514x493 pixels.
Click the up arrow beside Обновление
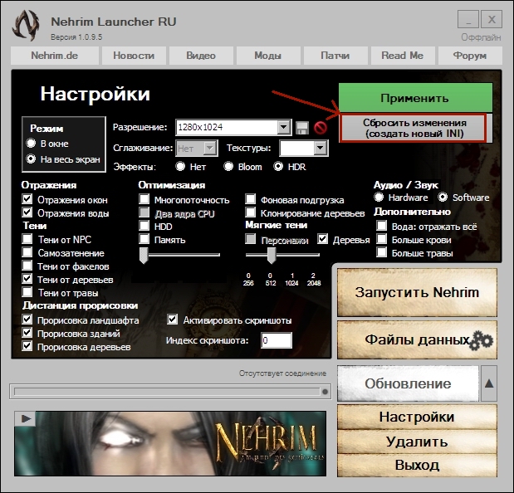[x=489, y=383]
